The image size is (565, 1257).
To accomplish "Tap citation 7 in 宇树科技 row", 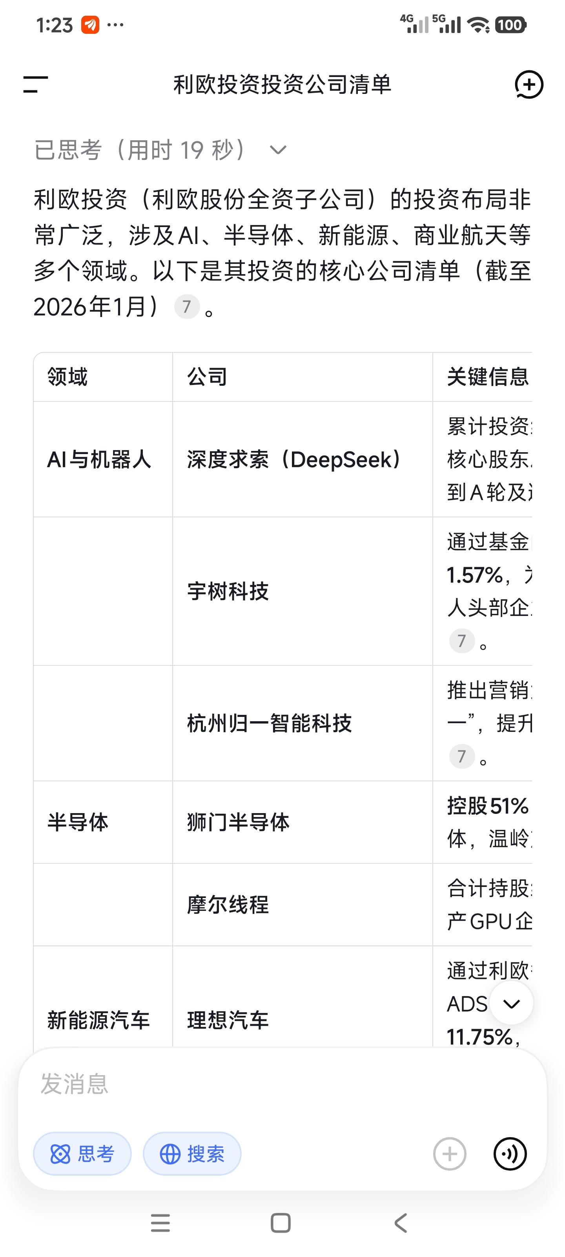I will [x=462, y=641].
